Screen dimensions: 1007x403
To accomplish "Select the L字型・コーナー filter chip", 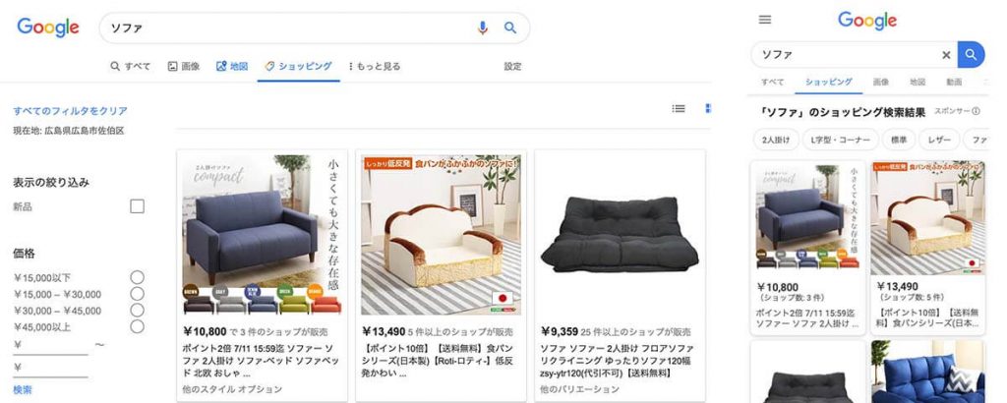I will 843,140.
